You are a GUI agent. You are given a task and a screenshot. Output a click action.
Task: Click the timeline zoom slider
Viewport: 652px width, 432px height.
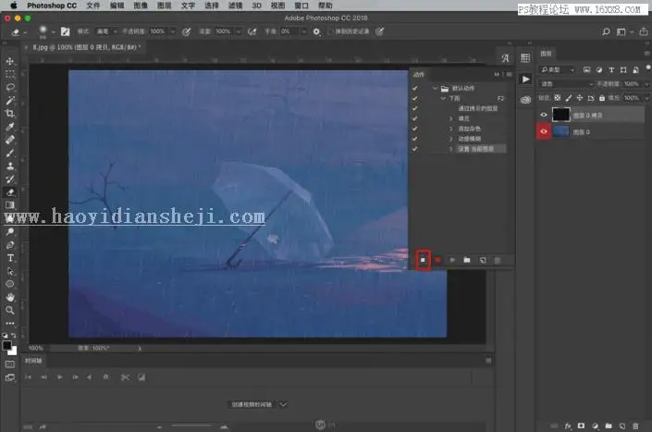(x=191, y=426)
